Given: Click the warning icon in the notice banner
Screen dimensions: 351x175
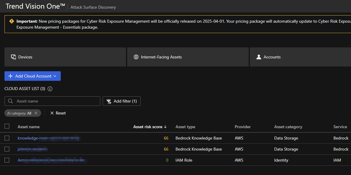Looking at the screenshot, I should (12, 21).
